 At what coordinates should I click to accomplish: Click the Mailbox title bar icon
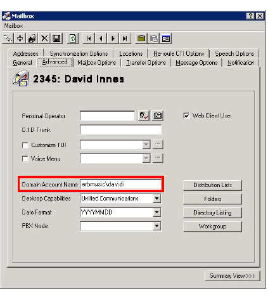click(6, 16)
